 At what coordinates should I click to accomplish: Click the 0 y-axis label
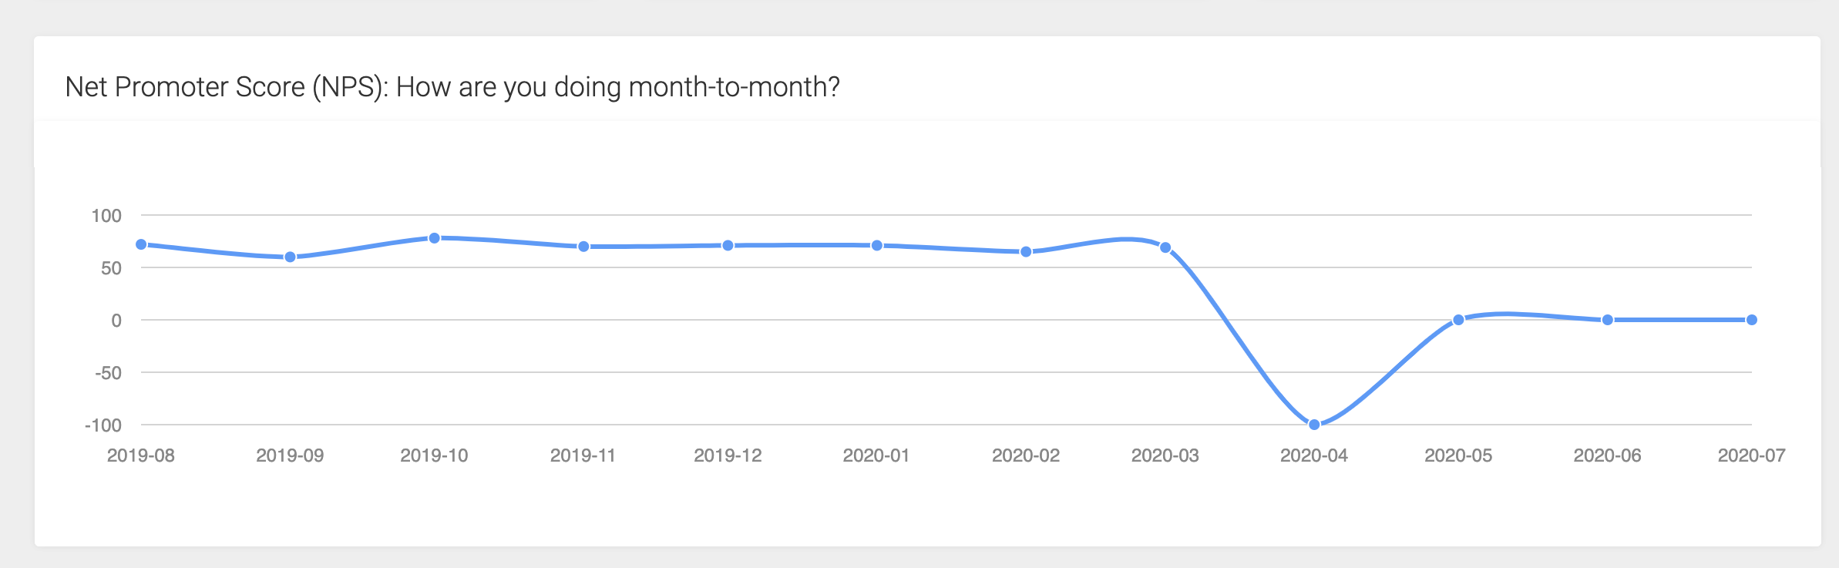click(x=116, y=321)
